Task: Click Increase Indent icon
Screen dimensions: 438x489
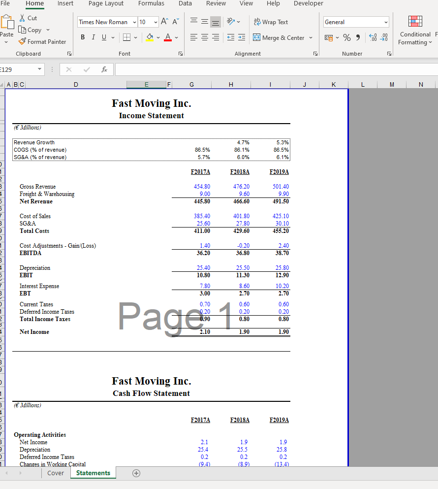Action: (x=242, y=37)
